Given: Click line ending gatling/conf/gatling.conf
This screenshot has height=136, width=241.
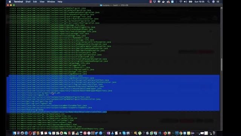Looking at the screenshot, I should [31, 101].
